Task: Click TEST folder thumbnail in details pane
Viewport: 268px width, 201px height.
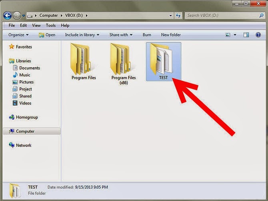Action: tap(15, 190)
